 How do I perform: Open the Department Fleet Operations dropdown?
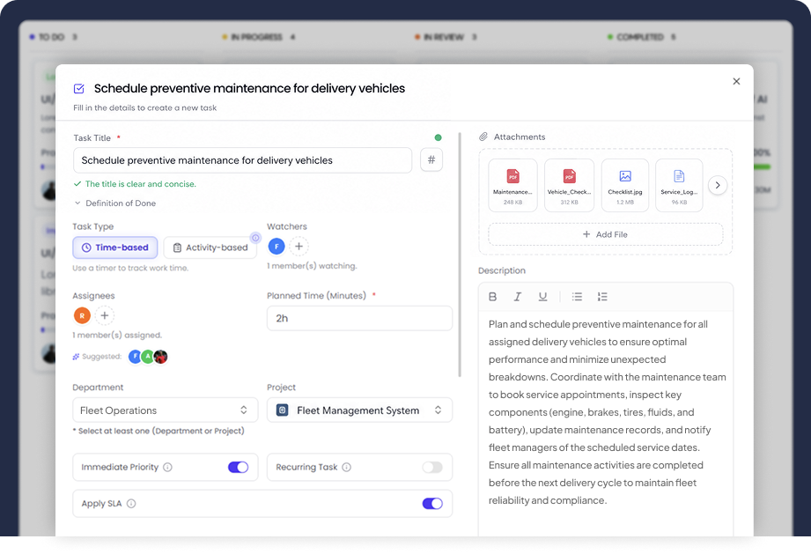click(x=165, y=410)
